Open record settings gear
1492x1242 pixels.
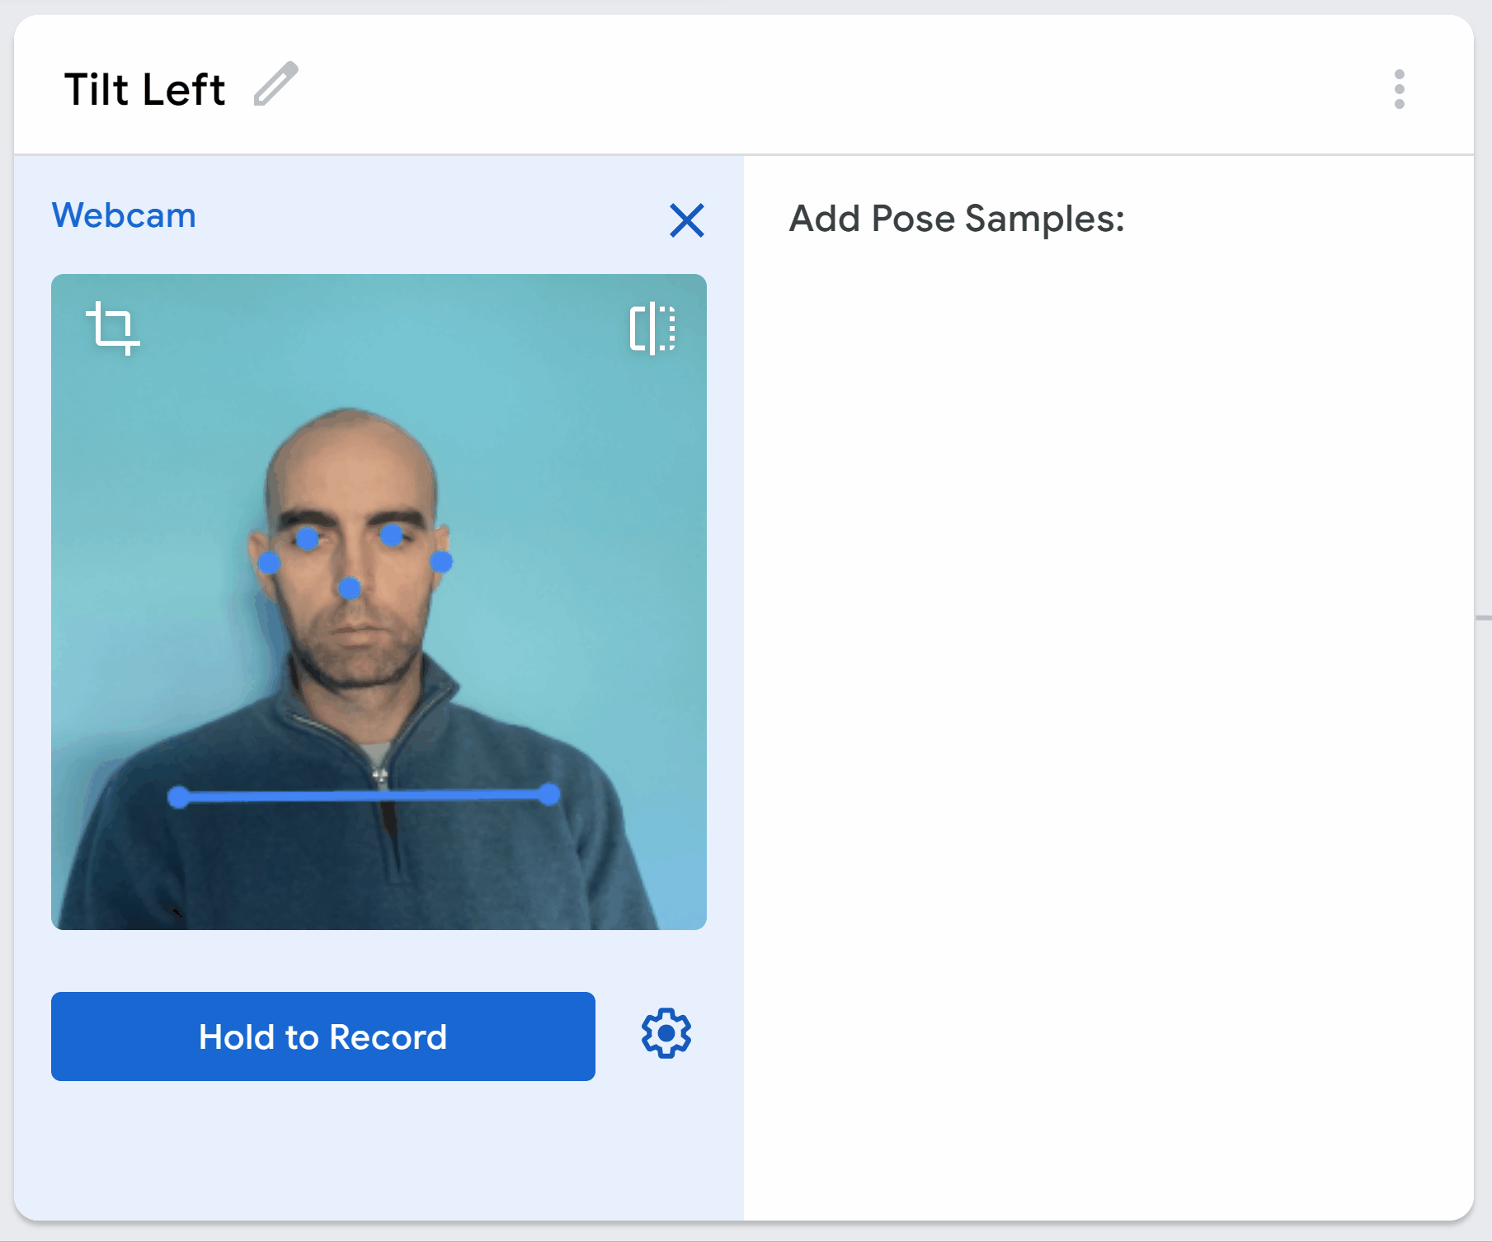666,1033
